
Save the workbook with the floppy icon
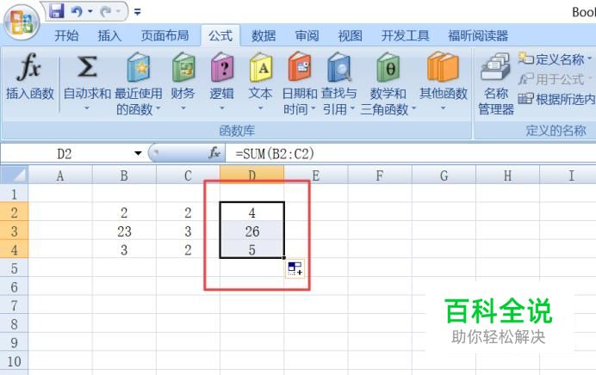pyautogui.click(x=57, y=11)
